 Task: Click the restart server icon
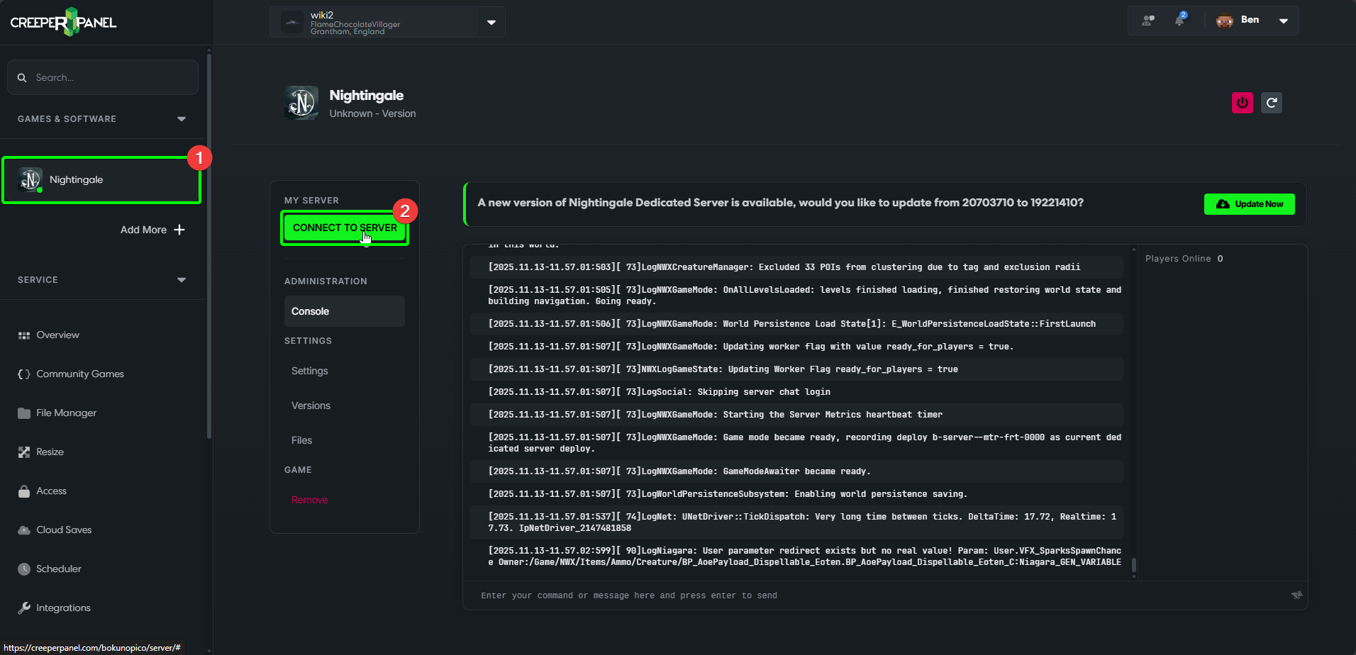[1272, 103]
